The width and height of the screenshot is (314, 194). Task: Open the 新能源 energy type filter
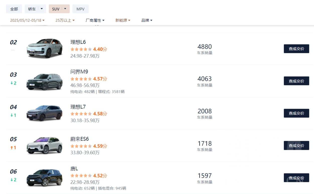tap(123, 20)
